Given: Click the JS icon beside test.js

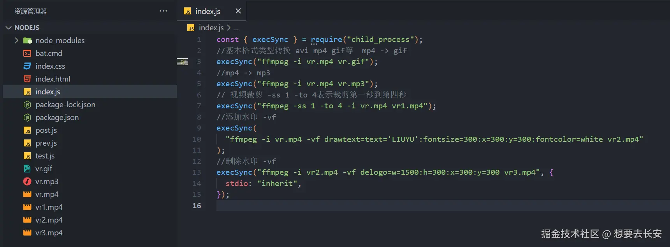Looking at the screenshot, I should pyautogui.click(x=27, y=156).
